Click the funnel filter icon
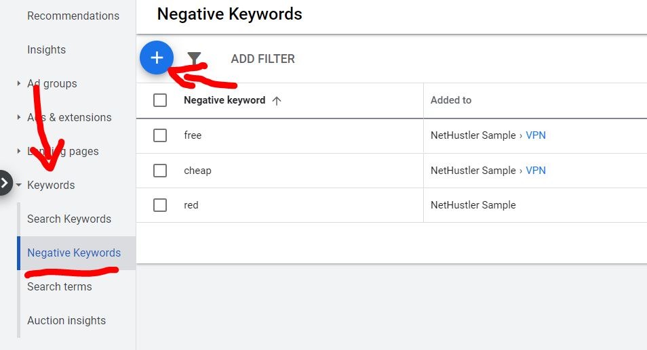The width and height of the screenshot is (647, 350). 195,59
